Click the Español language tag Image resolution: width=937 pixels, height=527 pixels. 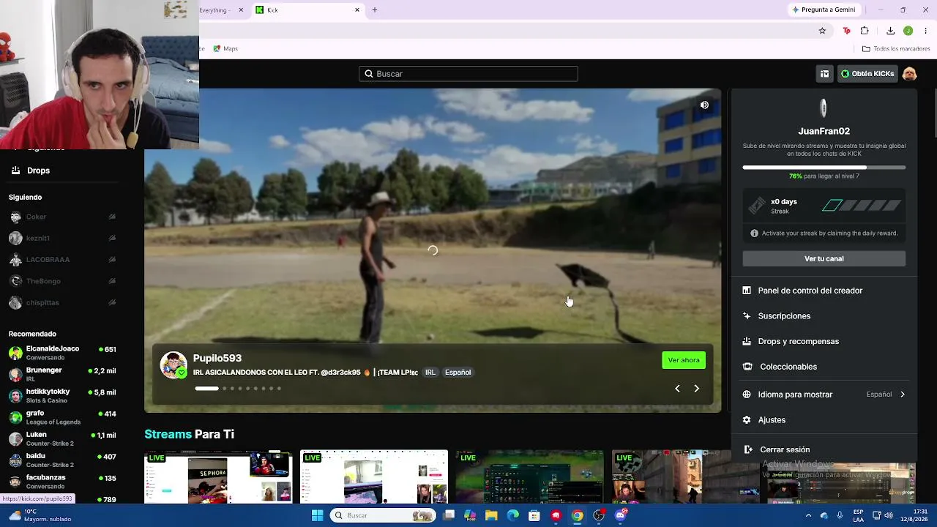coord(458,373)
